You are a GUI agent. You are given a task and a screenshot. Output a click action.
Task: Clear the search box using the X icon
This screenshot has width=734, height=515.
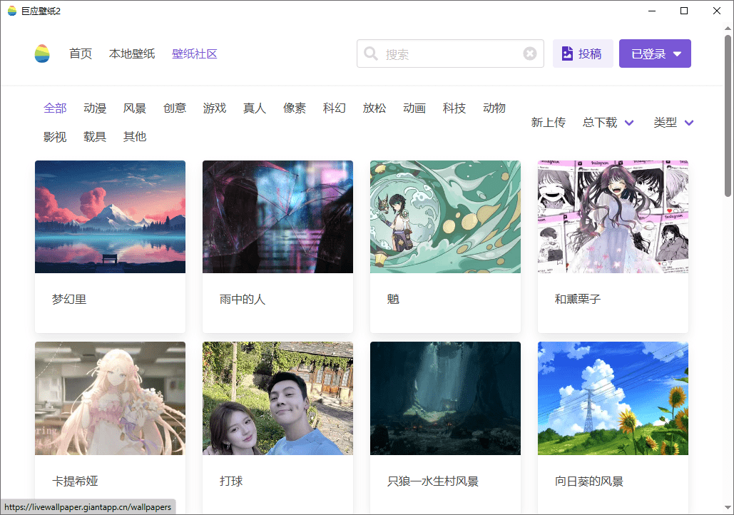[x=529, y=53]
